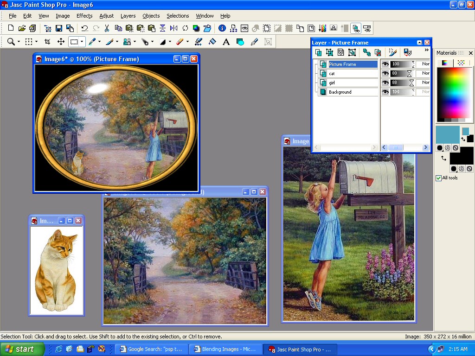Viewport: 475px width, 356px height.
Task: Click the Layer palette horizontal scrollbar thumb
Action: pos(395,147)
